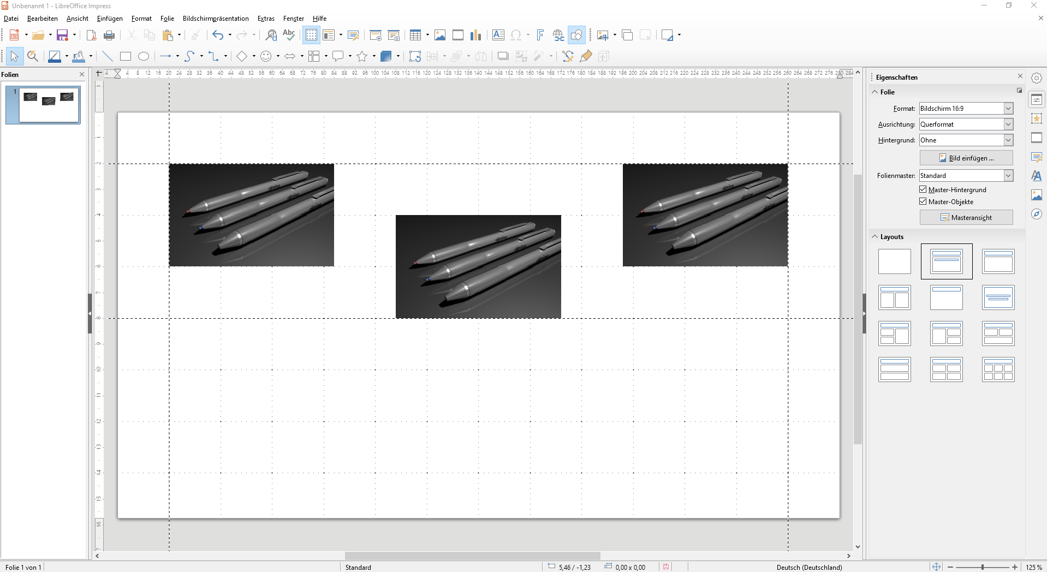The height and width of the screenshot is (572, 1047).
Task: Click the zoom-in plus button
Action: 1015,567
